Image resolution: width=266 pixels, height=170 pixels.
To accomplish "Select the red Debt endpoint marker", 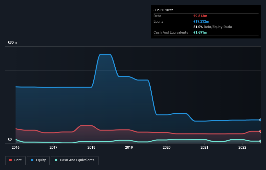I will point(260,131).
